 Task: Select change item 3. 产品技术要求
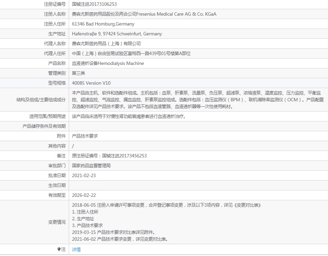87,225
